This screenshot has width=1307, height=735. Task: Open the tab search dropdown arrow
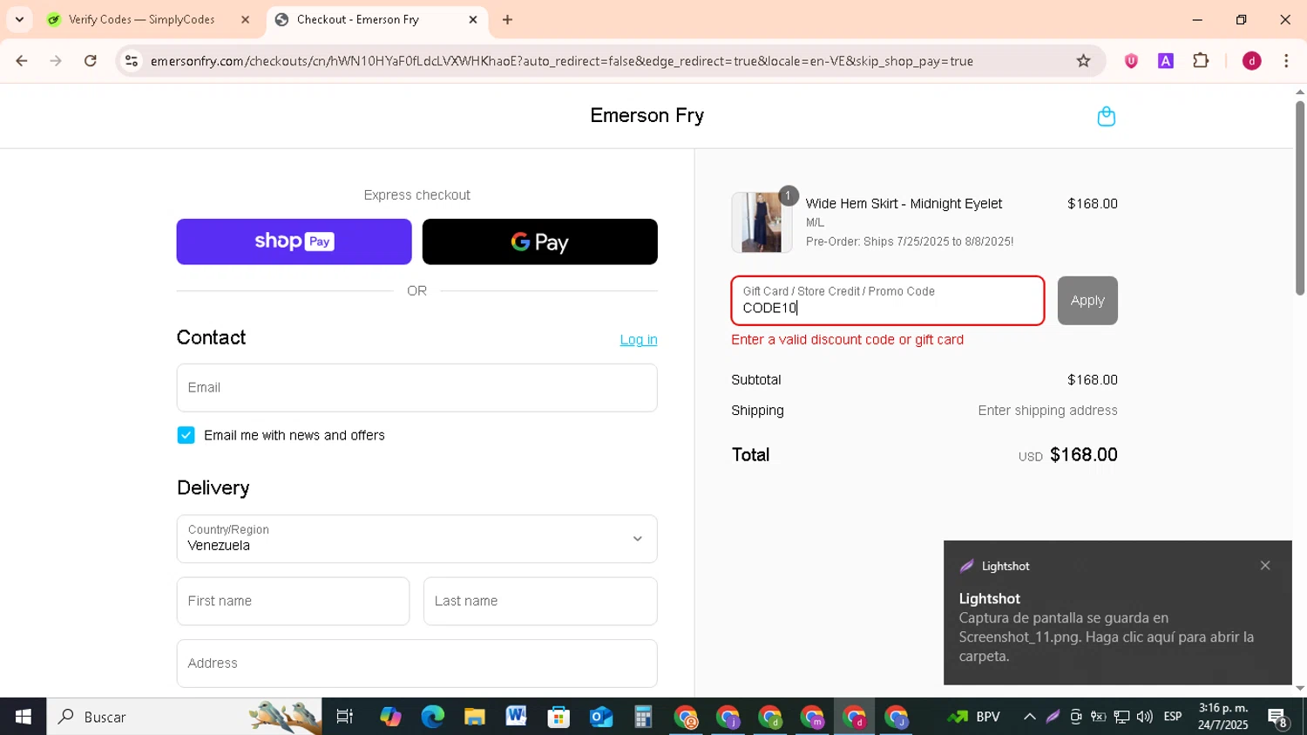pyautogui.click(x=19, y=19)
